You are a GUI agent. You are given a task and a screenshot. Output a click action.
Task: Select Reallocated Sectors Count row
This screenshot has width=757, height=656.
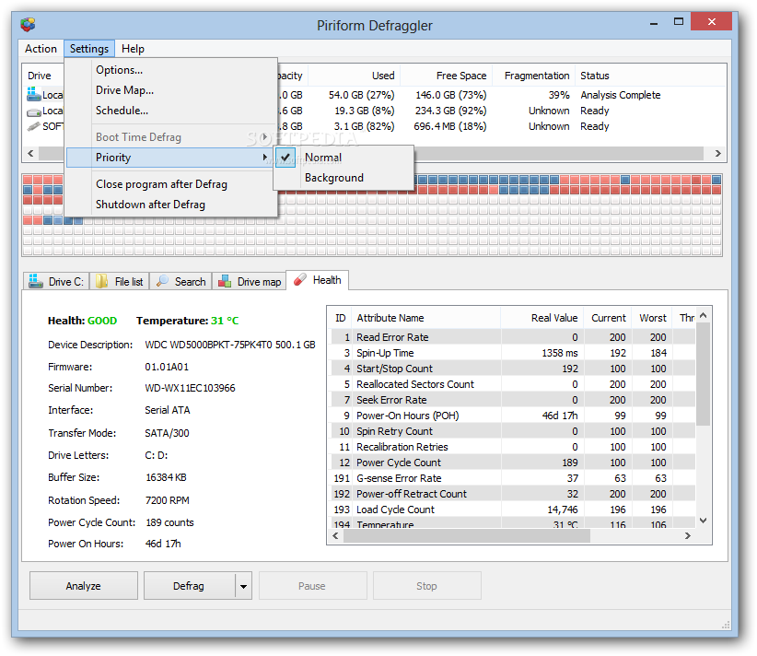(x=513, y=384)
